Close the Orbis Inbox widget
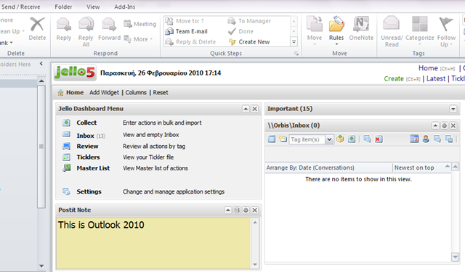This screenshot has height=272, width=465. coord(453,125)
